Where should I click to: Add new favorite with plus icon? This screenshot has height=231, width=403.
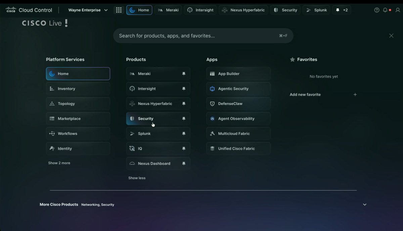(x=355, y=95)
